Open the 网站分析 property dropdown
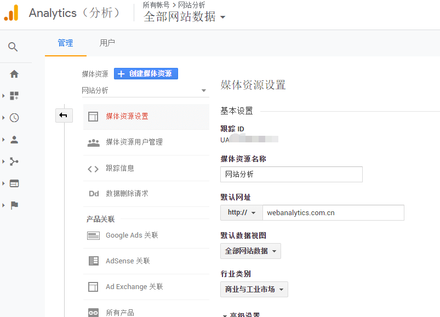 145,90
